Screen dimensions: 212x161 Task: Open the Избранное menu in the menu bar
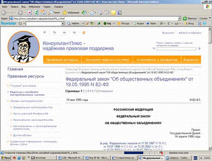(x=34, y=7)
